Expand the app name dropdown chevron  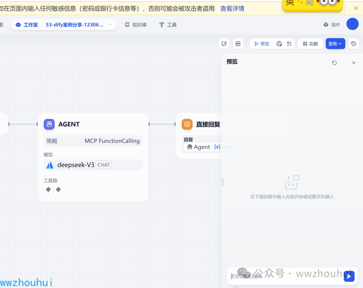[110, 25]
